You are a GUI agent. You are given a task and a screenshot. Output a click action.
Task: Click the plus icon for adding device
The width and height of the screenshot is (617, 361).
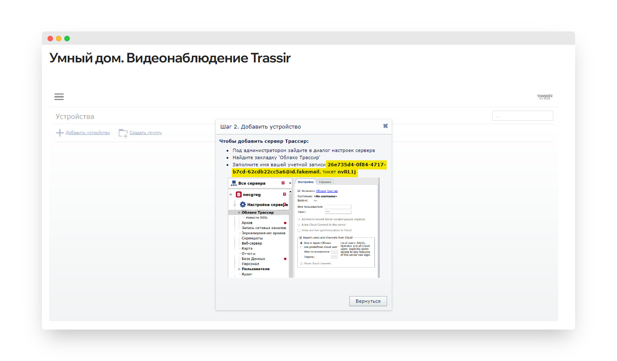(x=60, y=133)
